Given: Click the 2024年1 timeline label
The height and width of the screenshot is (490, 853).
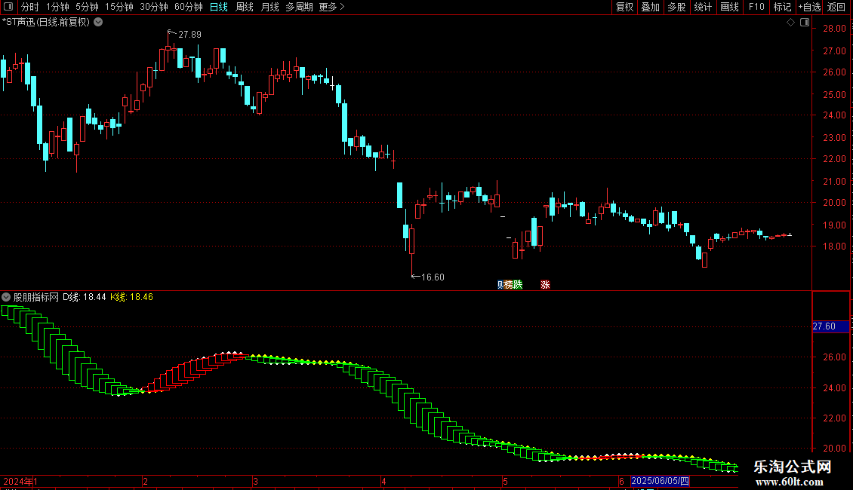Looking at the screenshot, I should 20,481.
